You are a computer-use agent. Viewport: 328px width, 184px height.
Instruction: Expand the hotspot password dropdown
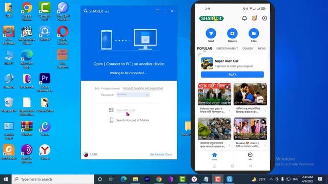147,95
